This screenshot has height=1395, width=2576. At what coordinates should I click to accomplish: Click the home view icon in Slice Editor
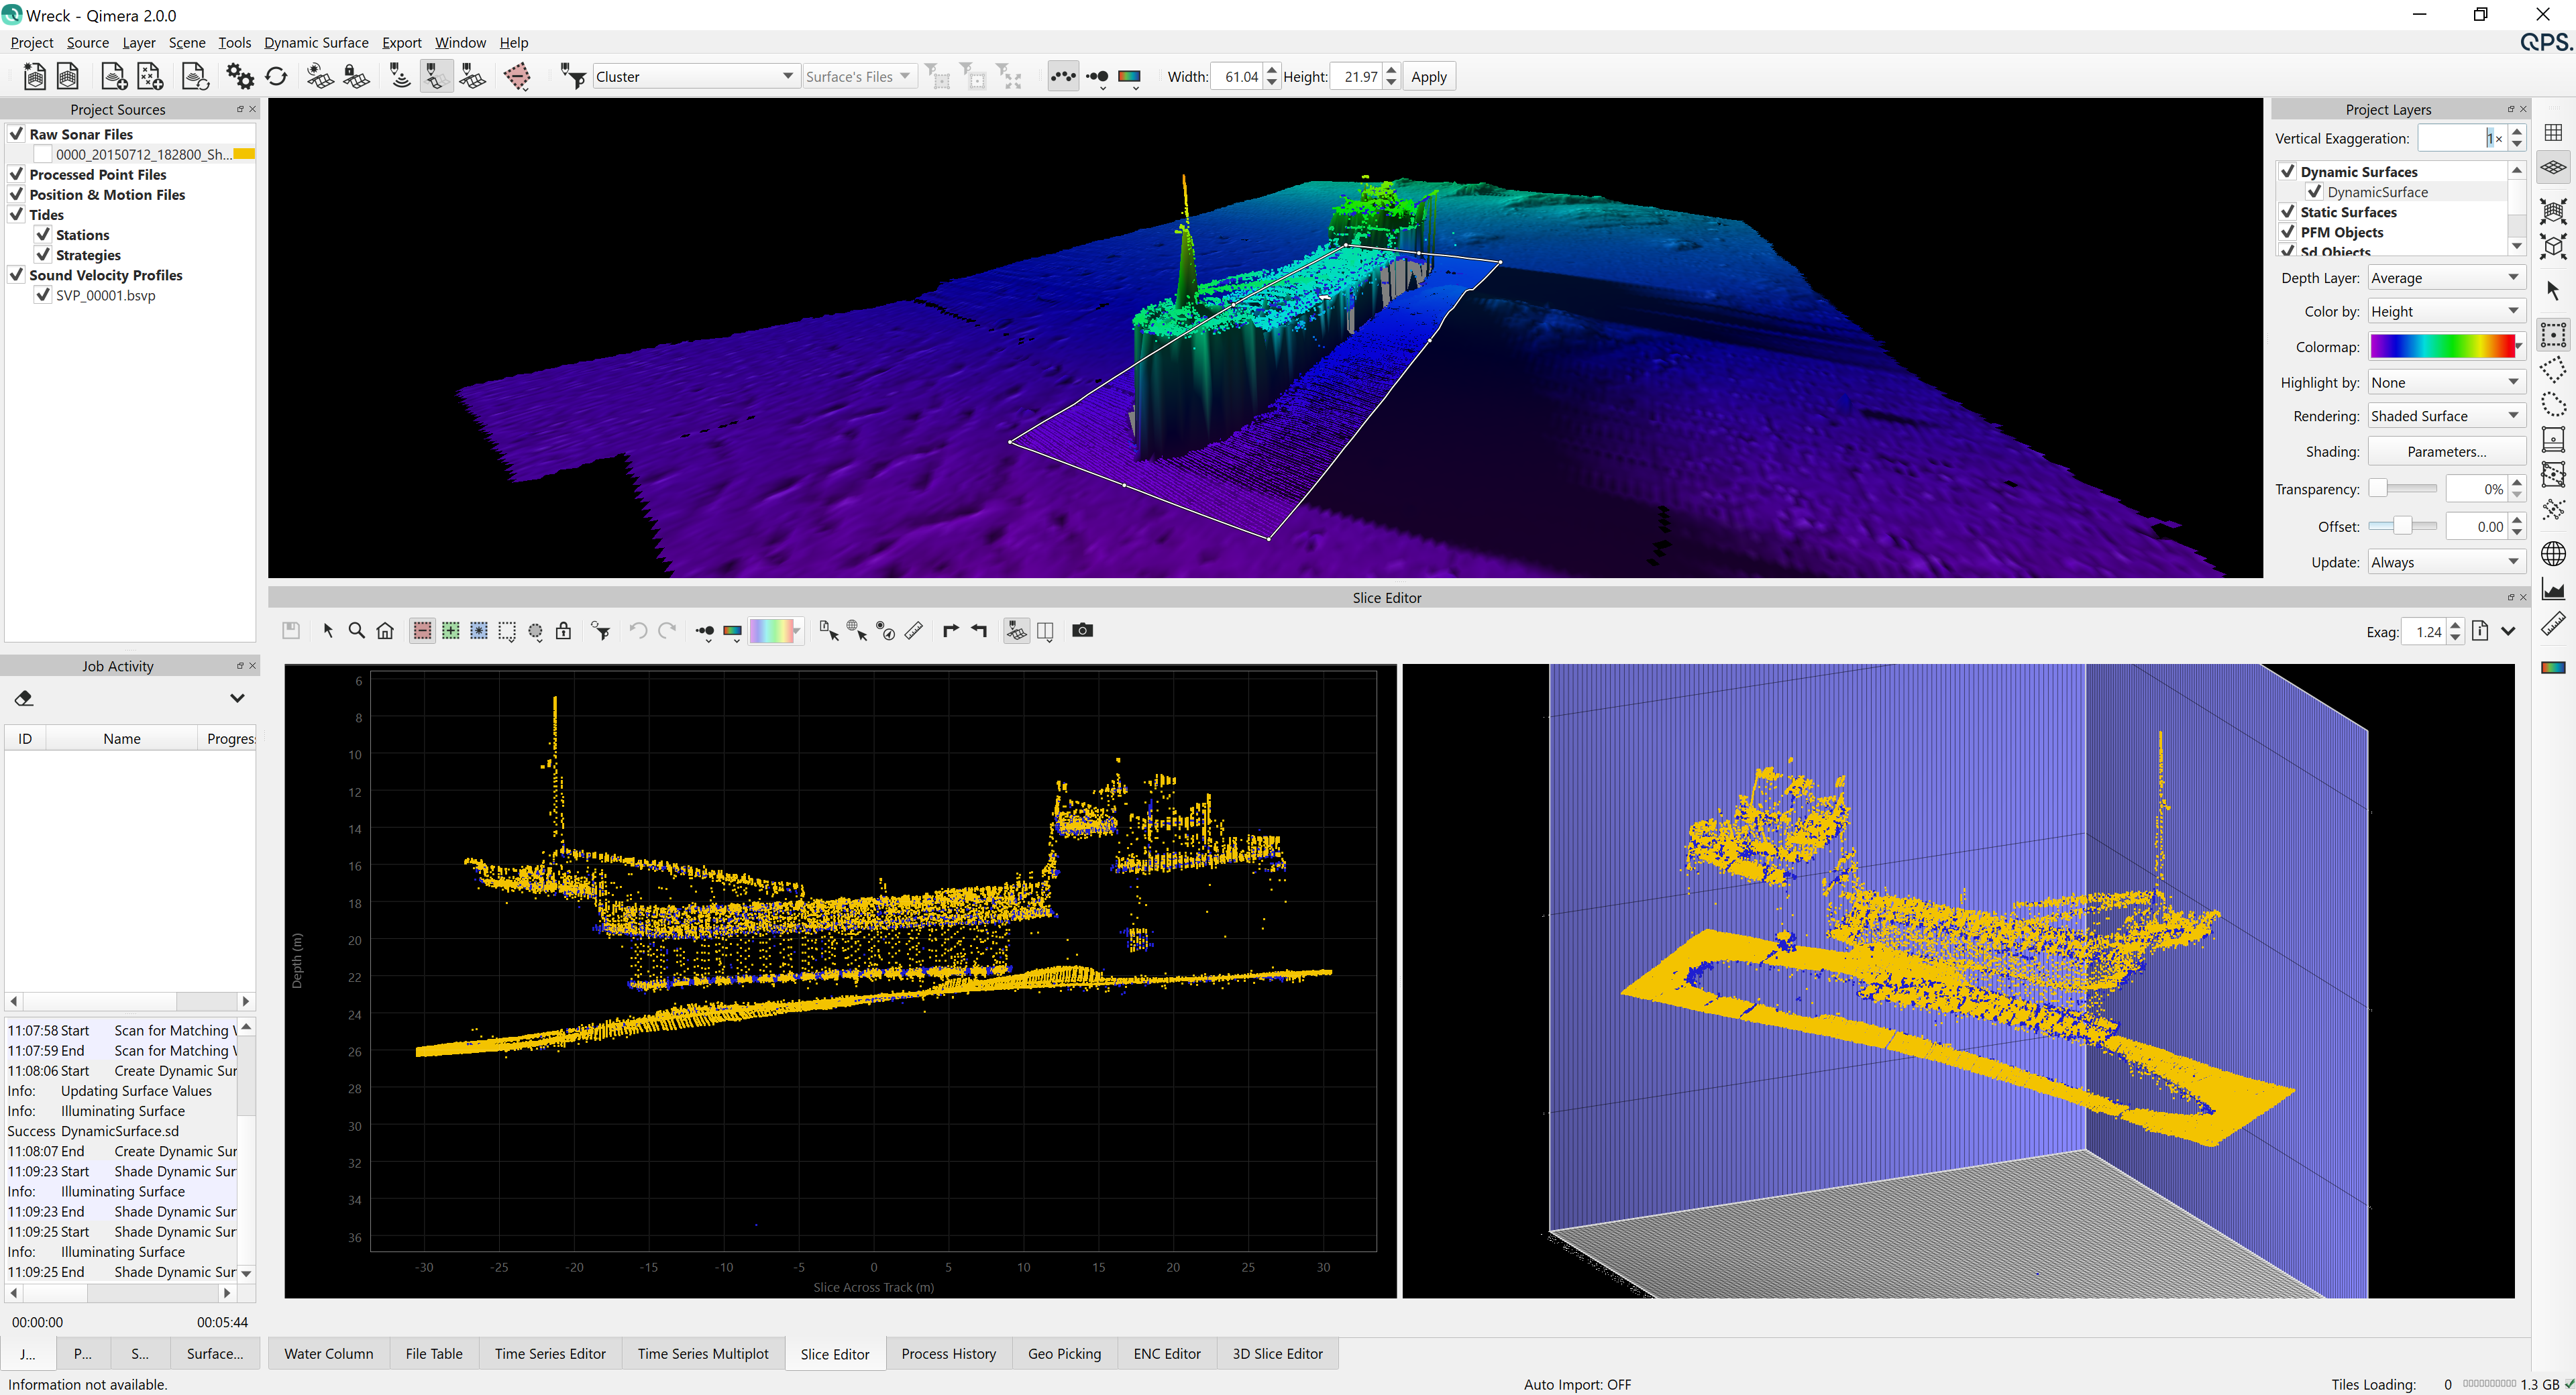(385, 631)
